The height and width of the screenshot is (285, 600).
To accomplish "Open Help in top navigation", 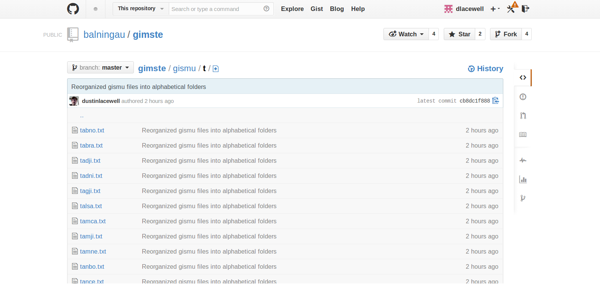I will point(358,9).
